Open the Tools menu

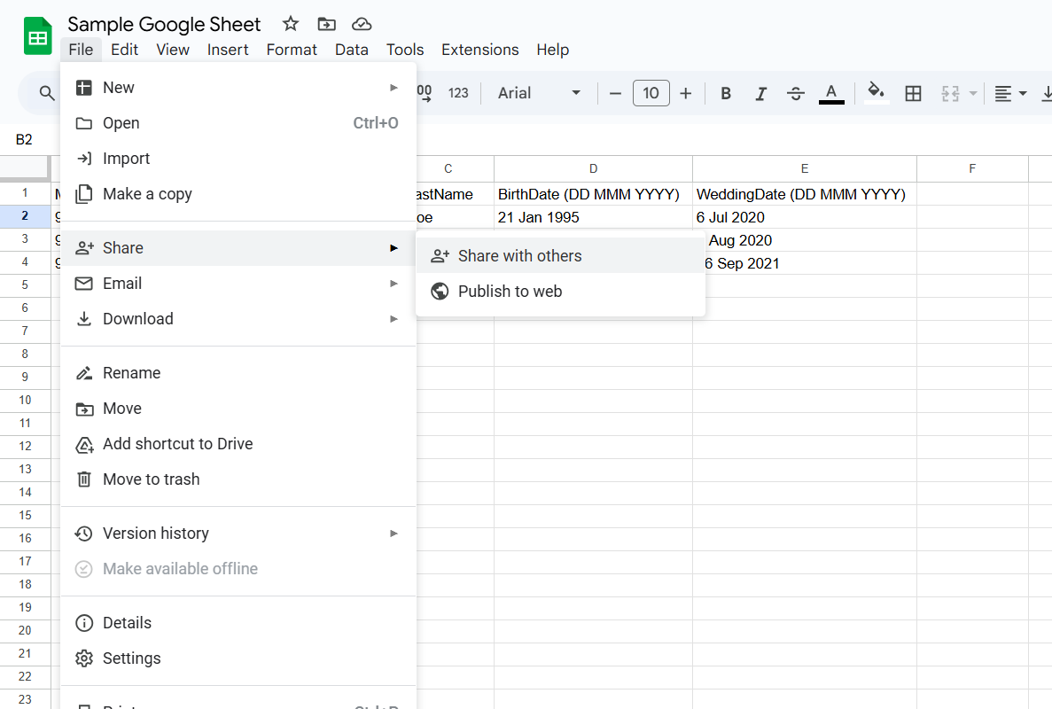[404, 50]
